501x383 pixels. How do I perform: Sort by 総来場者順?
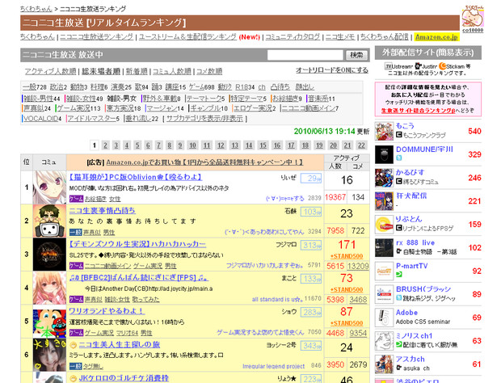pyautogui.click(x=101, y=71)
